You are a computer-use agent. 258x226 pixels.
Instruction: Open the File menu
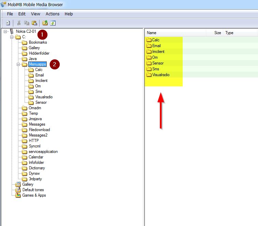pyautogui.click(x=10, y=14)
